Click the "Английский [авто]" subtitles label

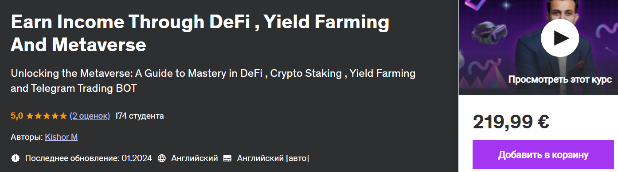(x=273, y=158)
